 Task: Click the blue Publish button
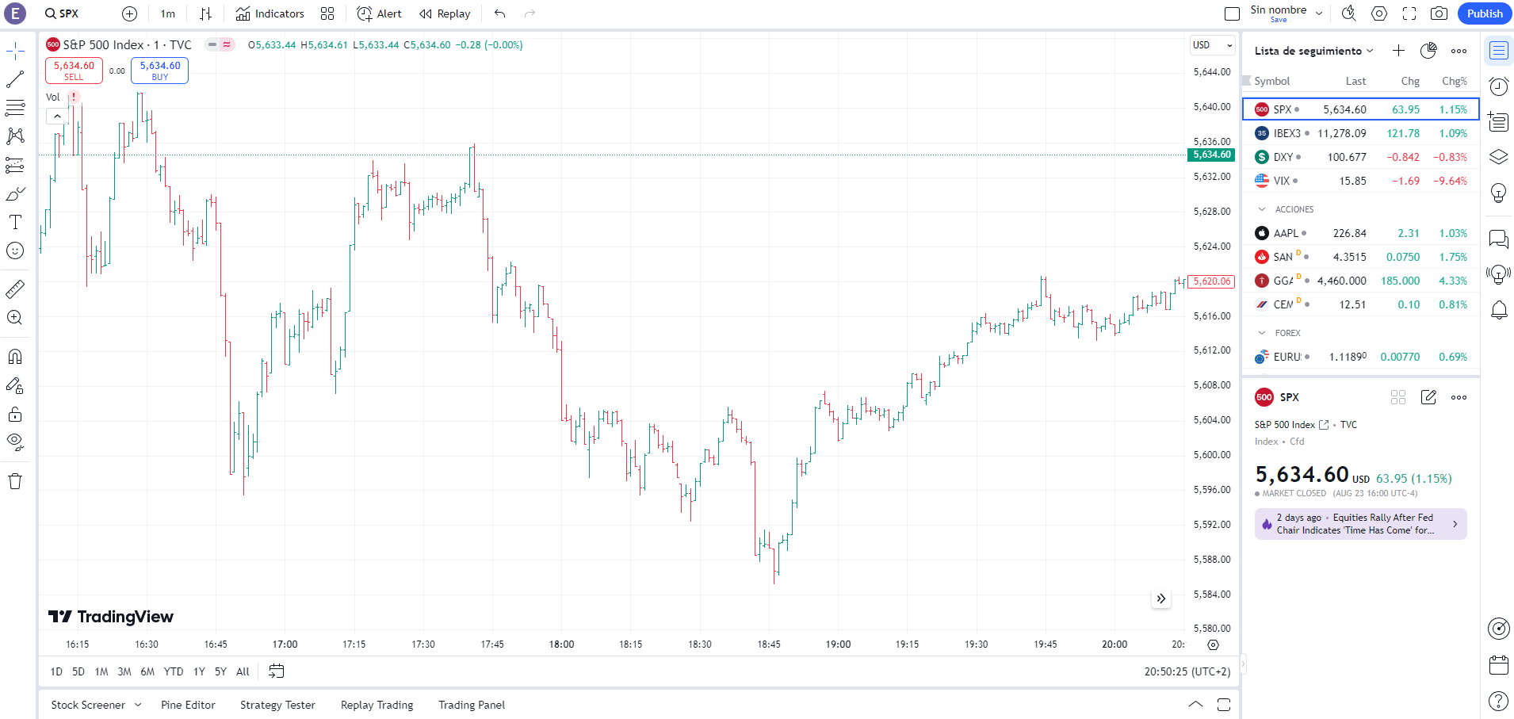(1484, 13)
